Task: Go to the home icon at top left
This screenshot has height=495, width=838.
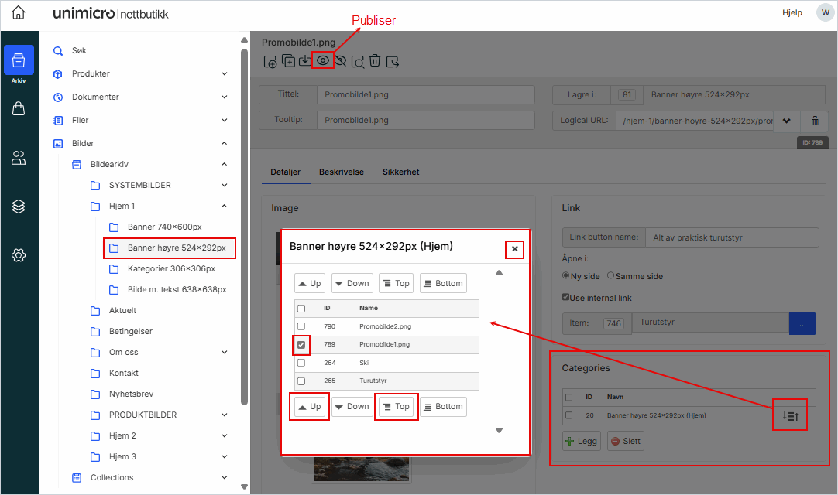Action: pos(19,14)
